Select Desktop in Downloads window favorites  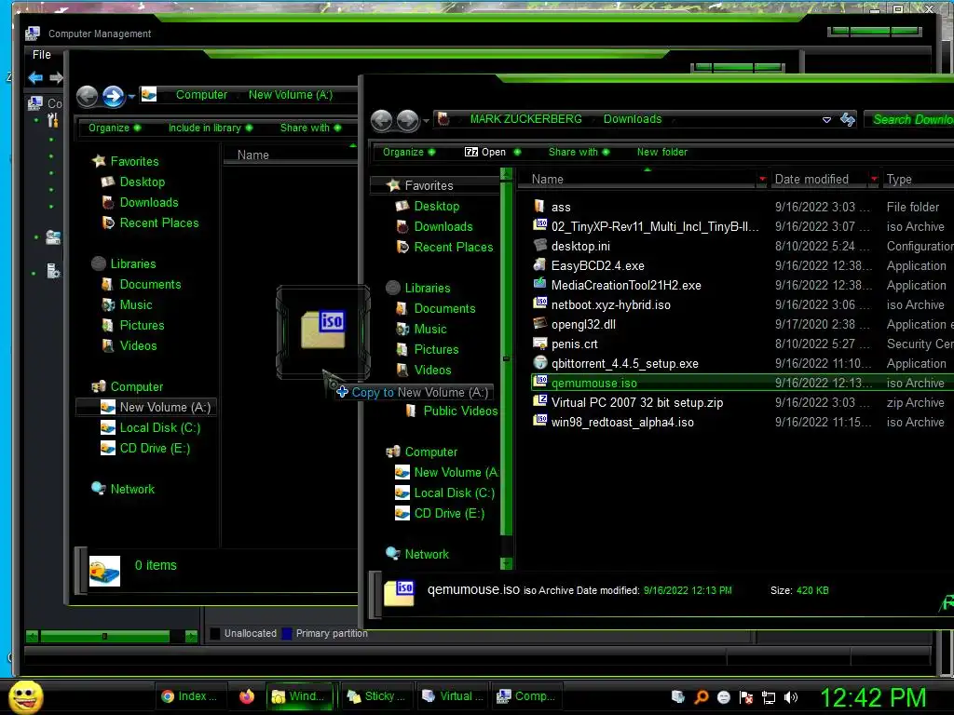[x=436, y=206]
